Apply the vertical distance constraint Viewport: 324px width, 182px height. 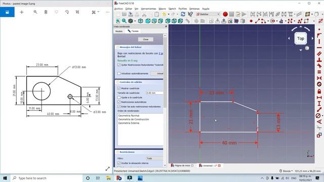[x=319, y=103]
